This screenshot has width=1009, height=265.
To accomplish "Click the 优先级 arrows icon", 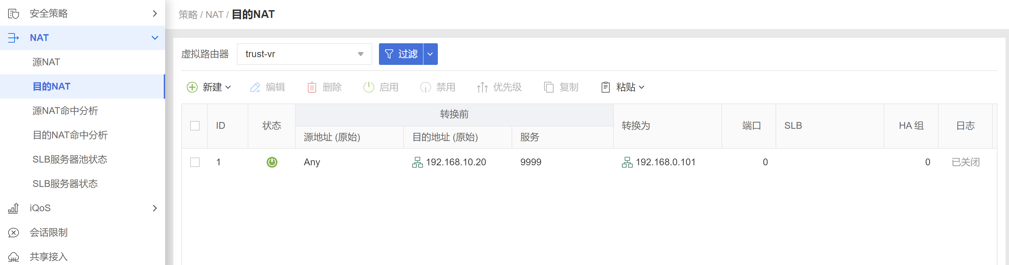I will (482, 87).
